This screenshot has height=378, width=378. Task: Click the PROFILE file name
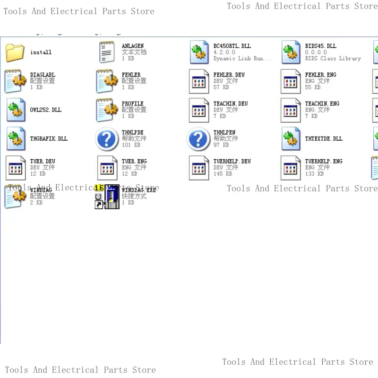pos(133,103)
